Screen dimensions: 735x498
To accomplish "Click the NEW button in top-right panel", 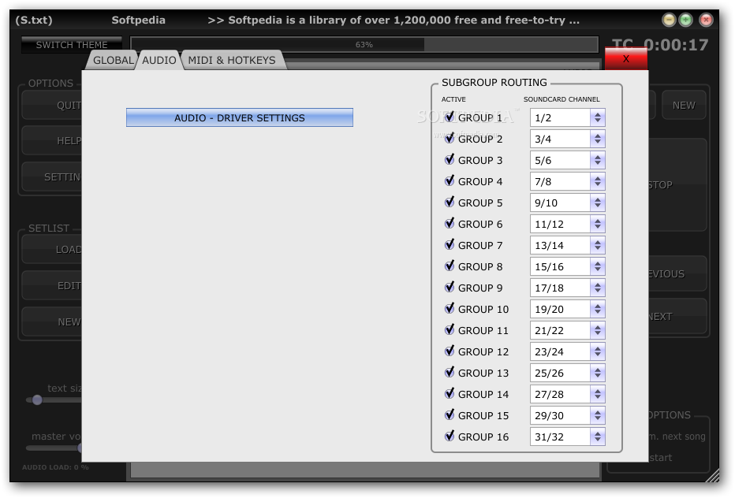I will coord(684,106).
